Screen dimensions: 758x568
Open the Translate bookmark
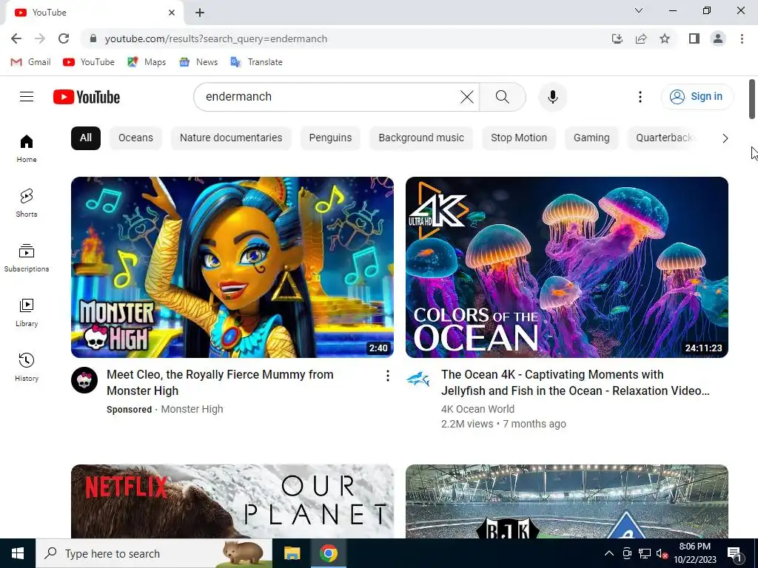[256, 62]
